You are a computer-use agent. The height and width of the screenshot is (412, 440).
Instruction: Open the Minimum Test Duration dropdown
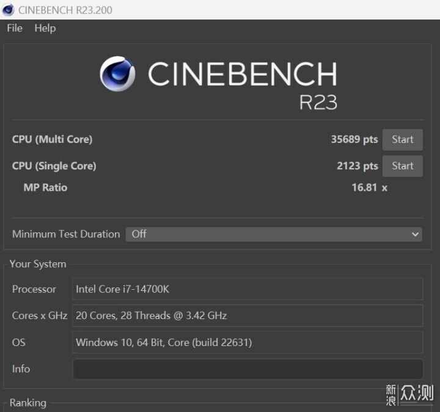click(274, 234)
